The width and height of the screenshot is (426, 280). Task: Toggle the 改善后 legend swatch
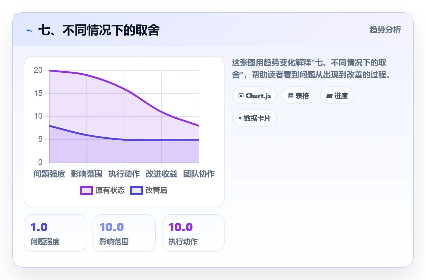[x=136, y=191]
